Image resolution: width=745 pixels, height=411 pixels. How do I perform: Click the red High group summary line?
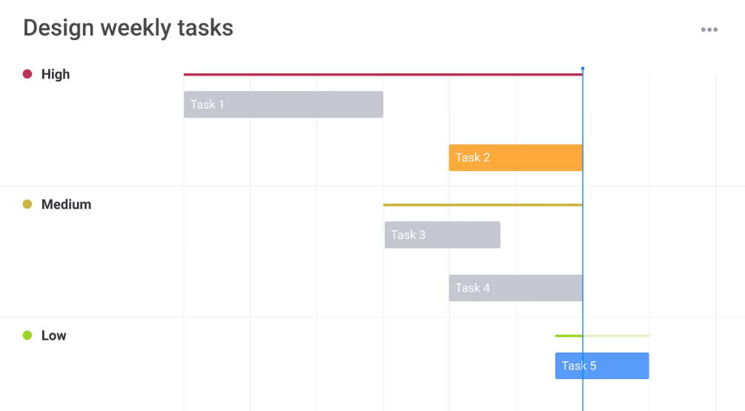pyautogui.click(x=383, y=74)
